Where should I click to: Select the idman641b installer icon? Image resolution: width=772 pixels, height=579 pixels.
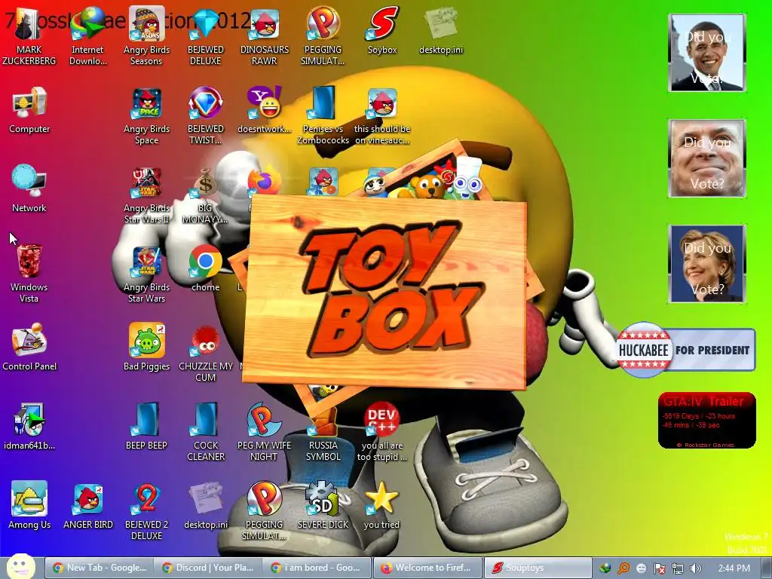point(29,427)
